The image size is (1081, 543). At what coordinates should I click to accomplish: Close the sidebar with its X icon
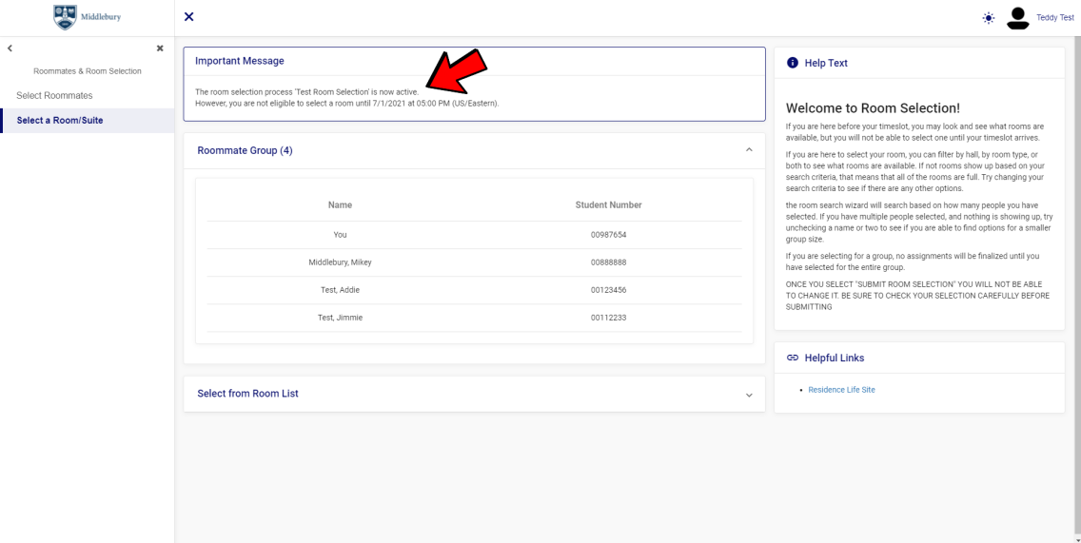160,48
